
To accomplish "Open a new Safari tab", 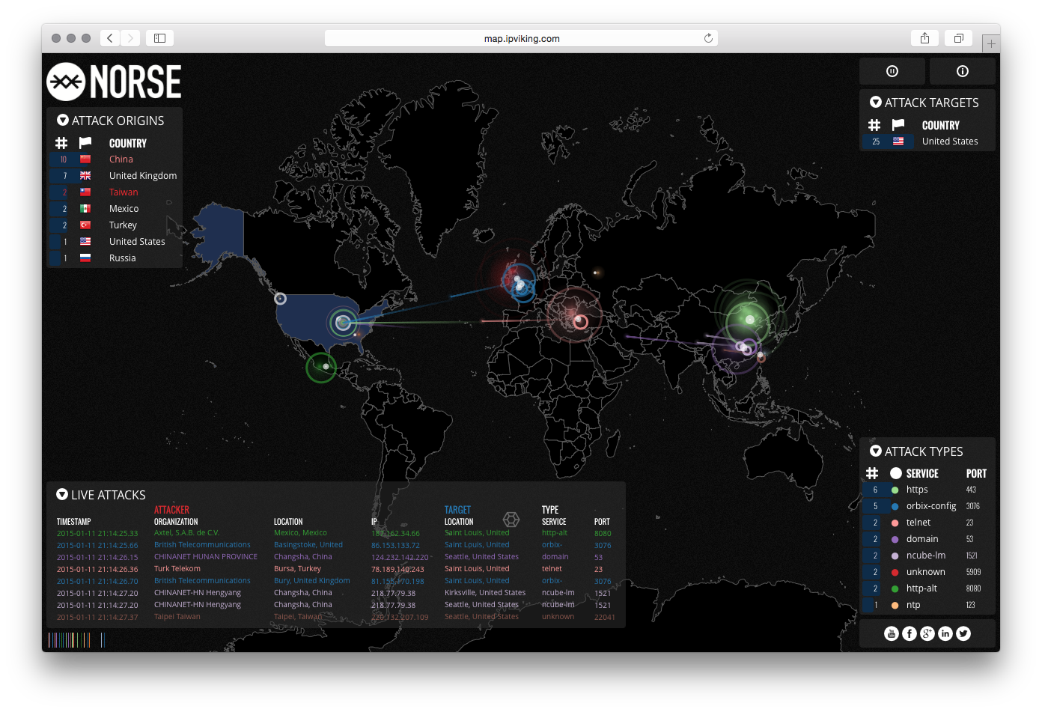I will [x=991, y=43].
